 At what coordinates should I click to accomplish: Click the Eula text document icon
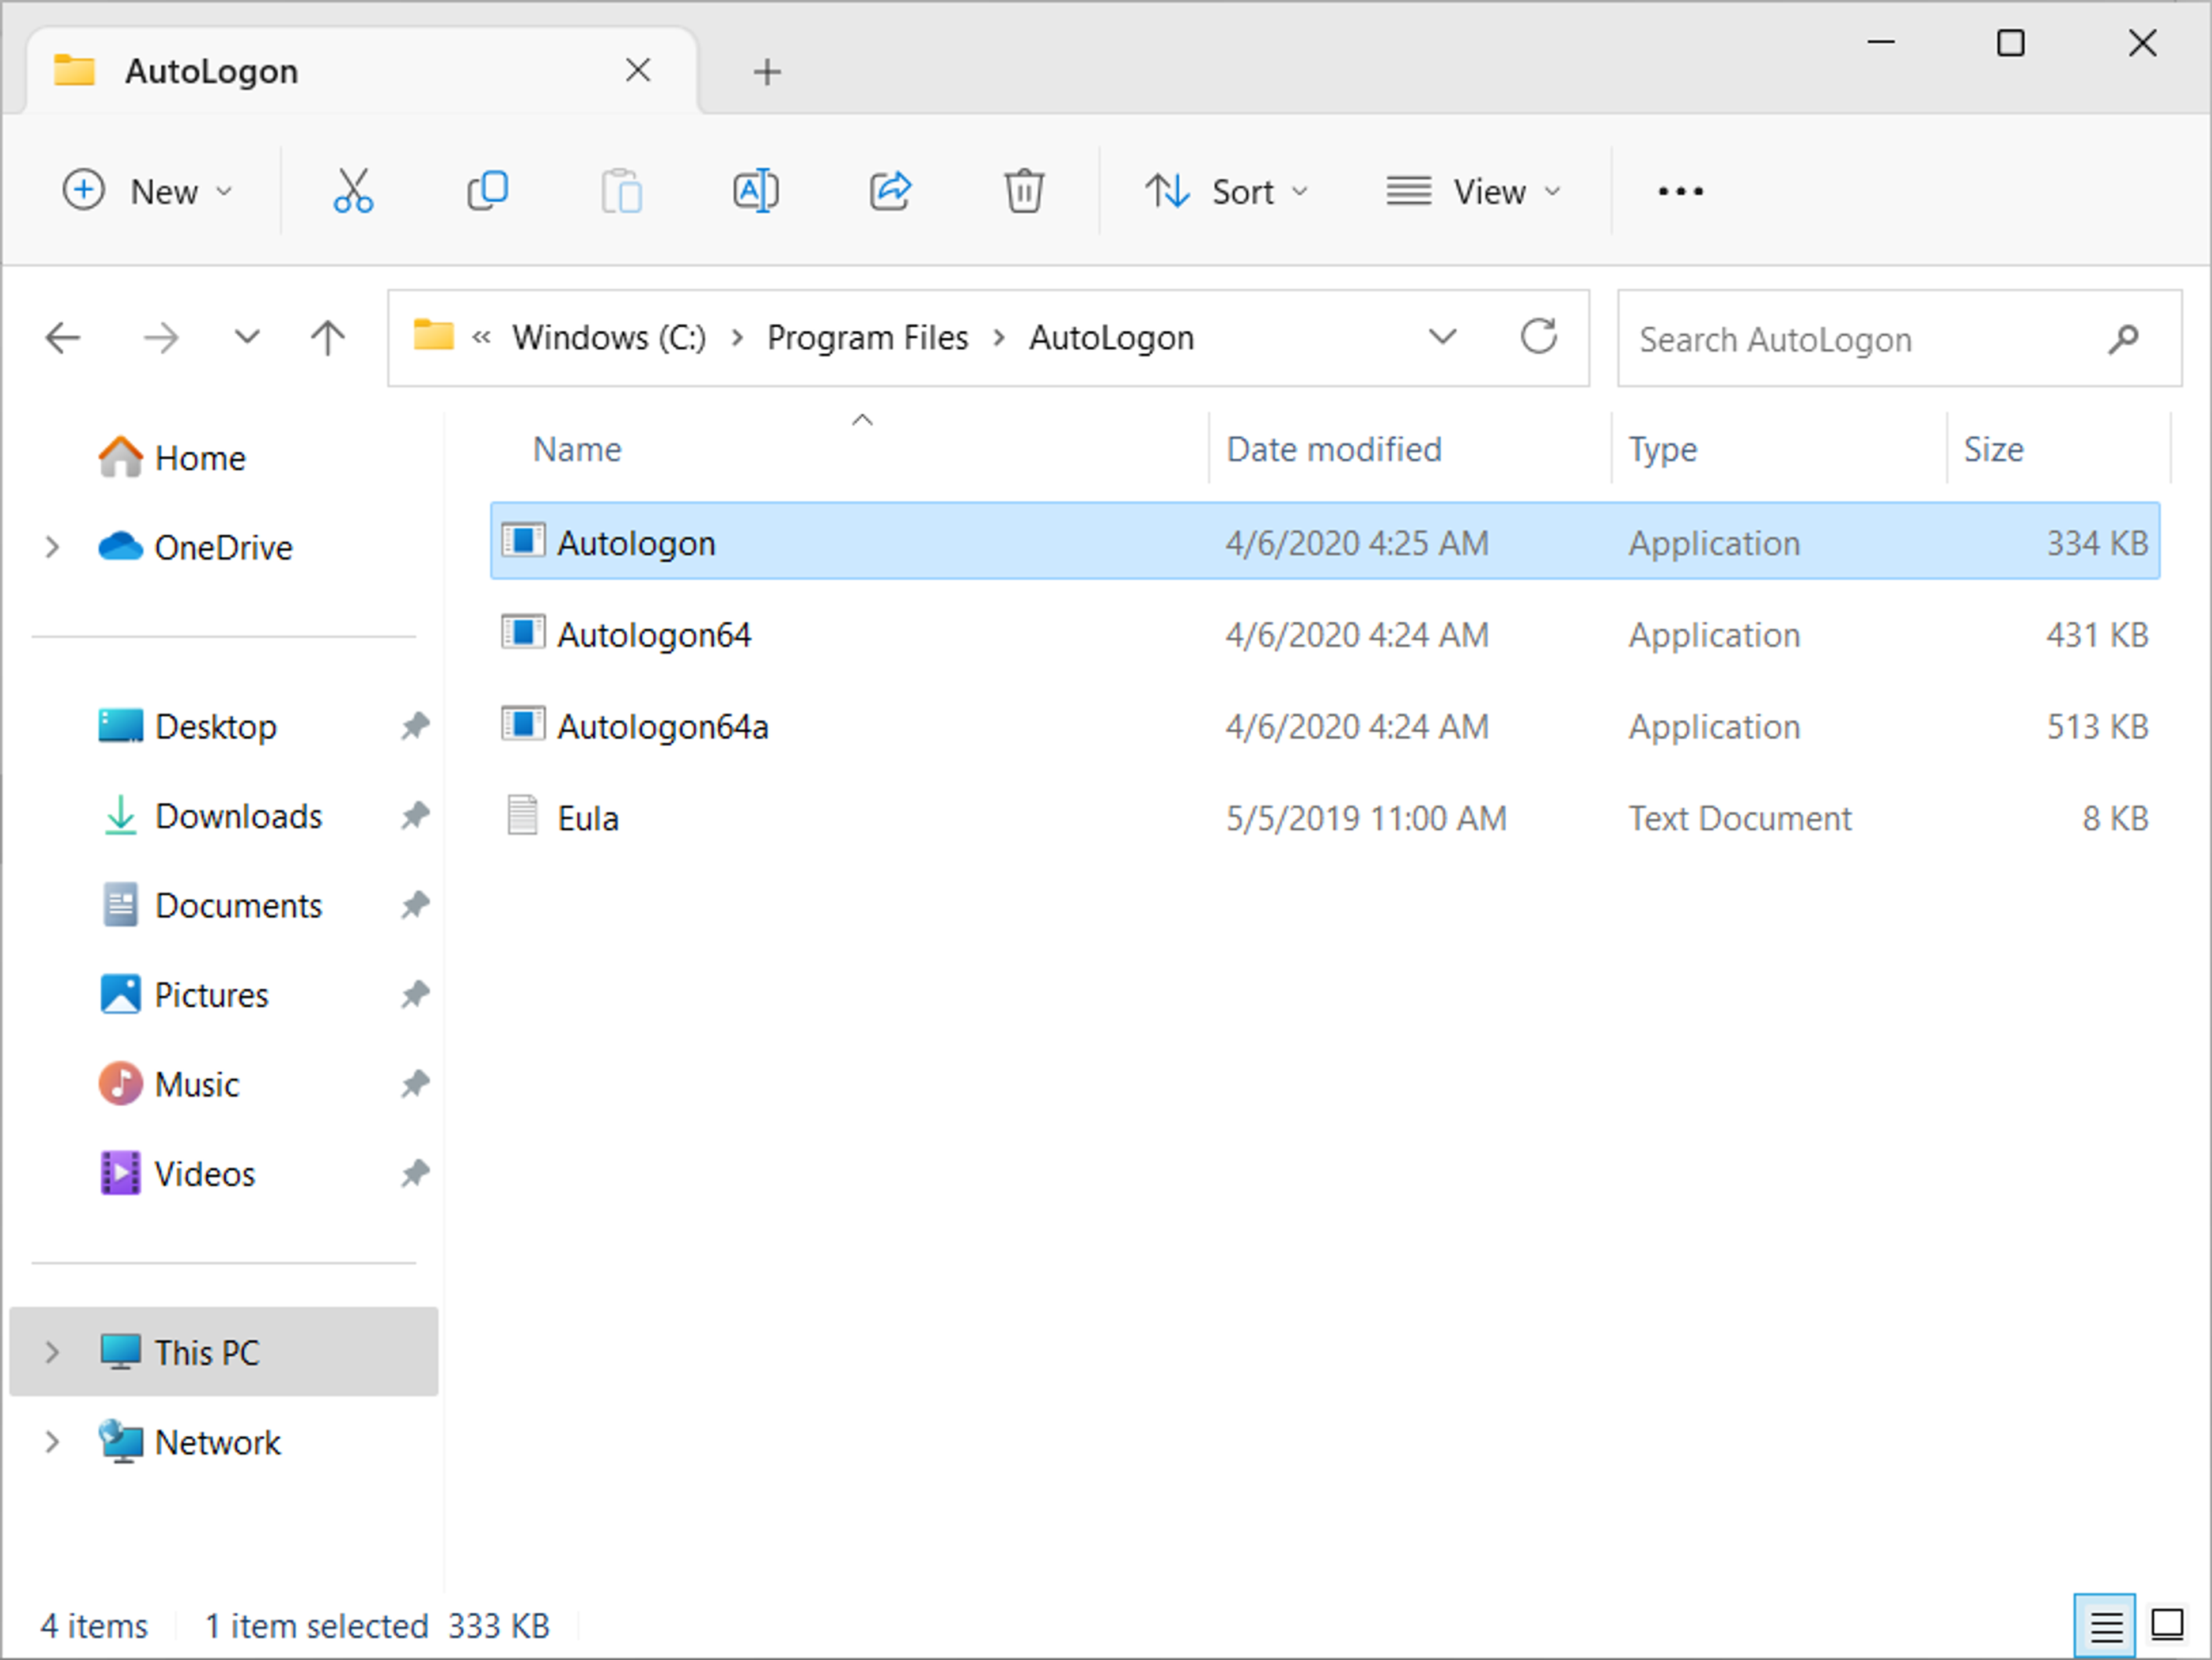coord(522,816)
